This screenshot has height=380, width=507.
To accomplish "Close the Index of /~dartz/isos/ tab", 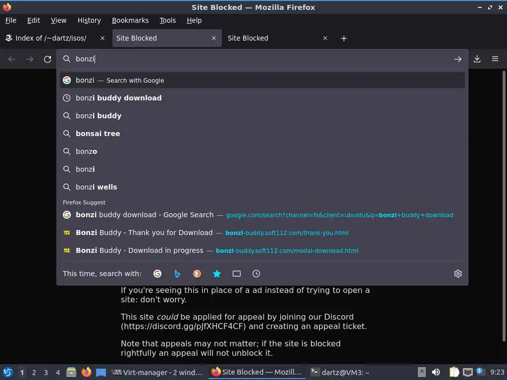I will pos(102,38).
